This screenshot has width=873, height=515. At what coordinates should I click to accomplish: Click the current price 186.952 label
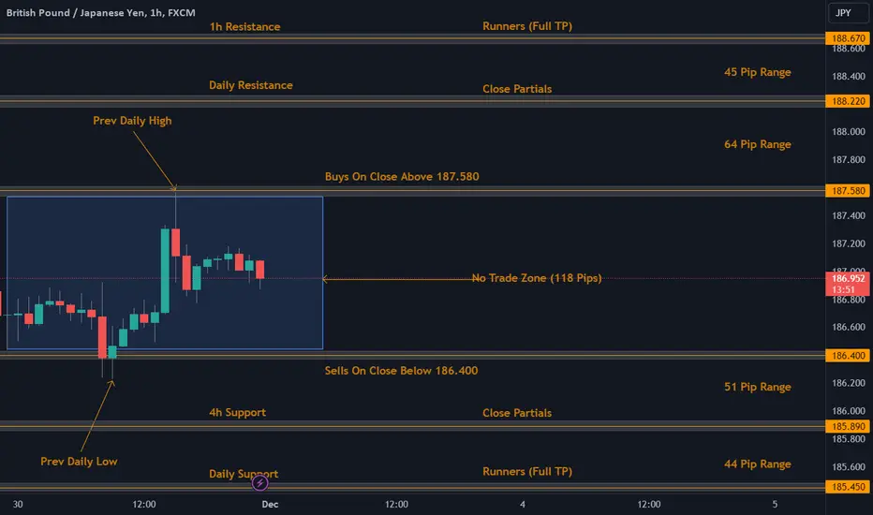tap(848, 284)
